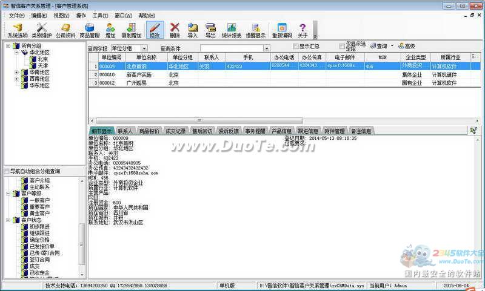Select the 广州超易 customer row
The image size is (485, 291).
pyautogui.click(x=138, y=83)
